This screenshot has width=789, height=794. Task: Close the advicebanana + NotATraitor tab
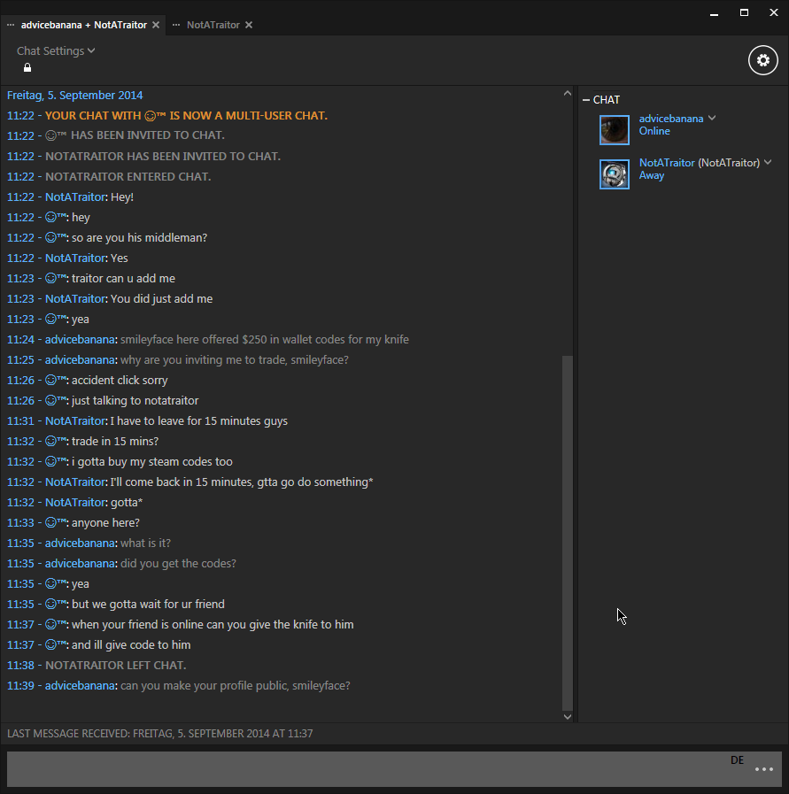(157, 25)
